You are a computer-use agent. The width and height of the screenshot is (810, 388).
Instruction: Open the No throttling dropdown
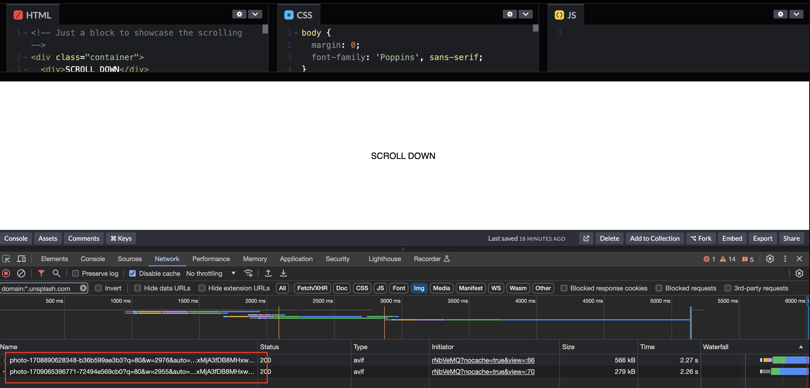tap(211, 273)
